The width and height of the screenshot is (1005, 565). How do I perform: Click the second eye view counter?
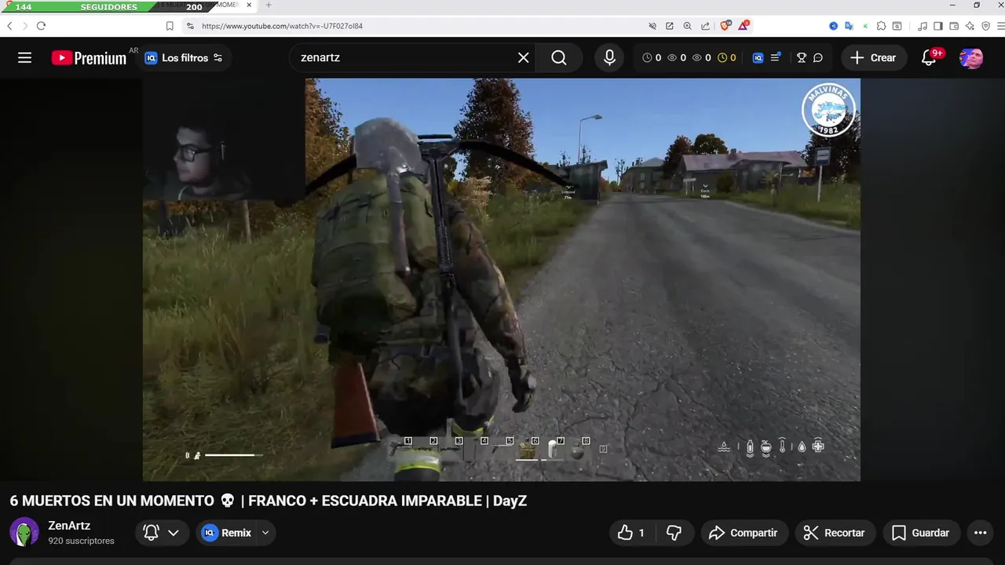click(702, 58)
